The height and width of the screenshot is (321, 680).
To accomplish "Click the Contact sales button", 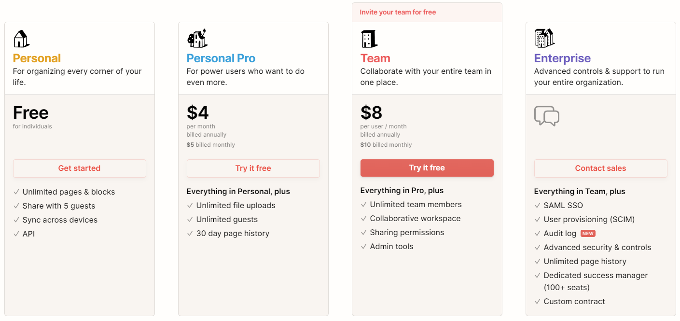I will click(600, 168).
